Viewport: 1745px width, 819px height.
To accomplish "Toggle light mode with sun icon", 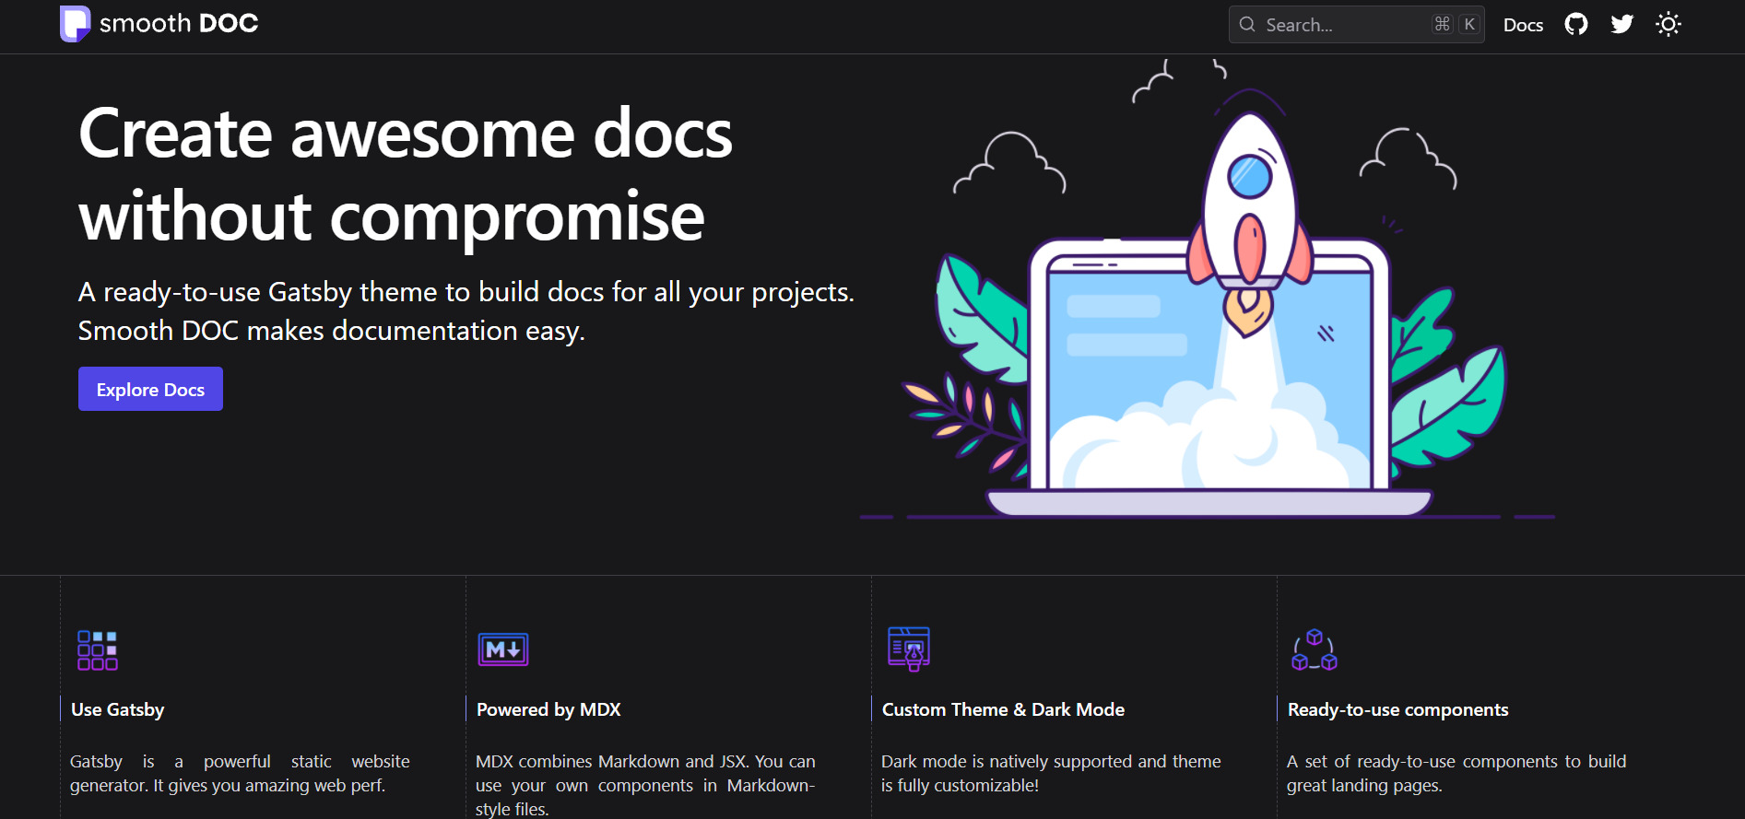I will (1668, 24).
